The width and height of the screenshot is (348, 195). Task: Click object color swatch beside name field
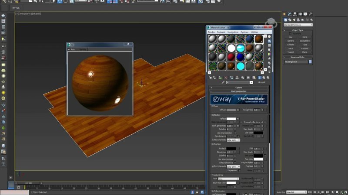tap(310, 62)
